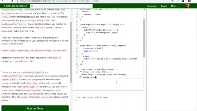
Task: Reload the page with refresh icon
Action: (12, 1)
